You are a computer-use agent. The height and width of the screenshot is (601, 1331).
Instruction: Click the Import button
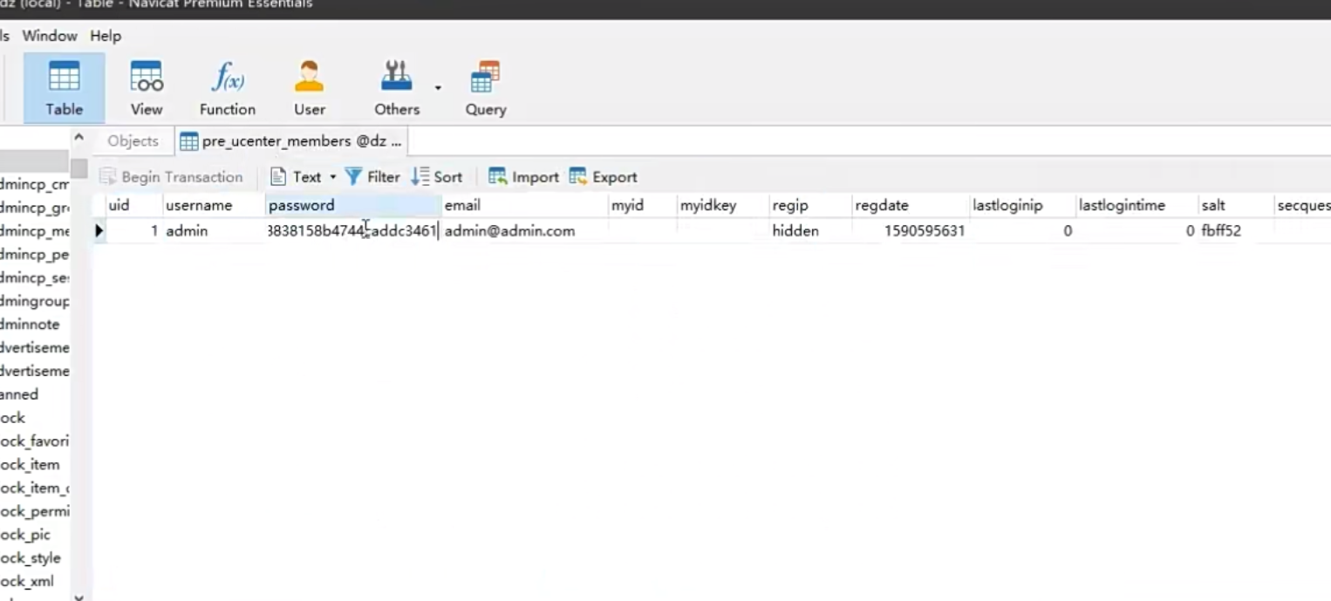tap(523, 177)
